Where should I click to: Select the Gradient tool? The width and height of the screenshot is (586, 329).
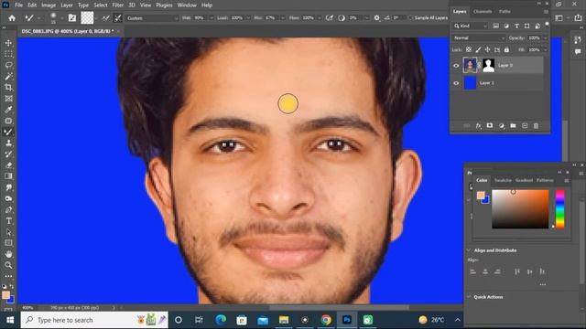pos(8,176)
